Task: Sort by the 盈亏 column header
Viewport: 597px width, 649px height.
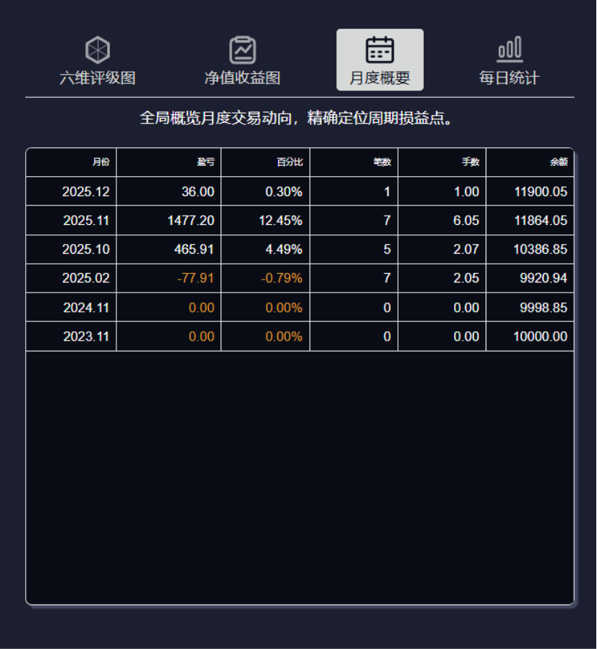Action: pos(205,162)
